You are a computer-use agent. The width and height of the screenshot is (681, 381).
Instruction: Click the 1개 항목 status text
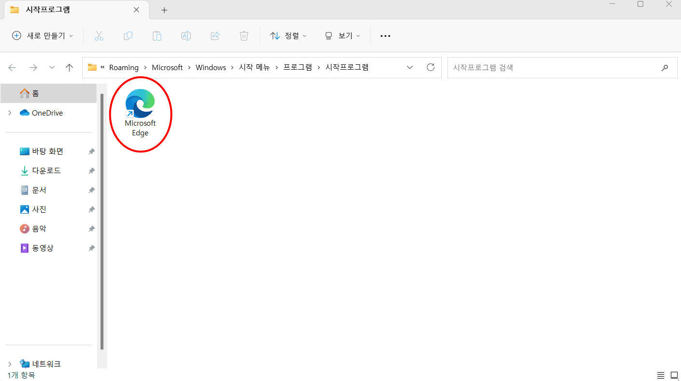21,375
